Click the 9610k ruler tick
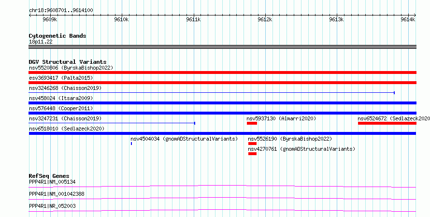 point(121,19)
